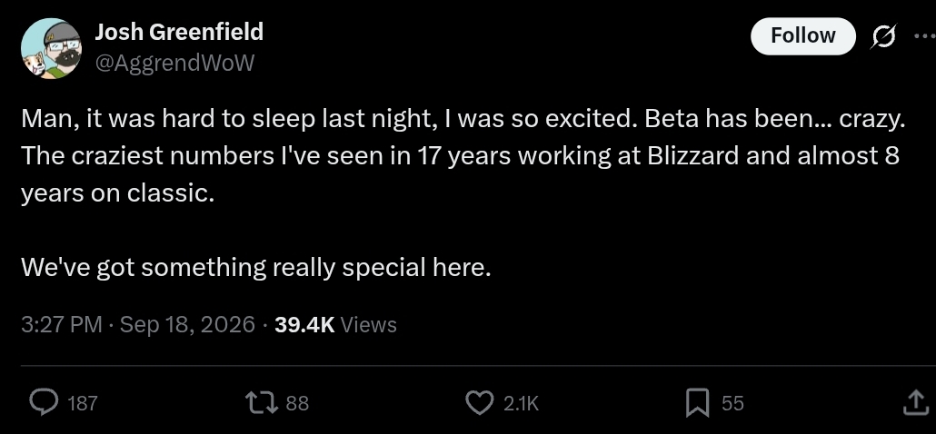Share the post via upload arrow icon
Screen dimensions: 936x434
tap(916, 402)
